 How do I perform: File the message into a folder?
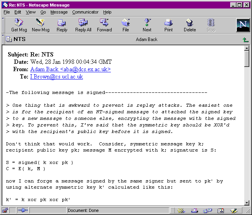[126, 25]
